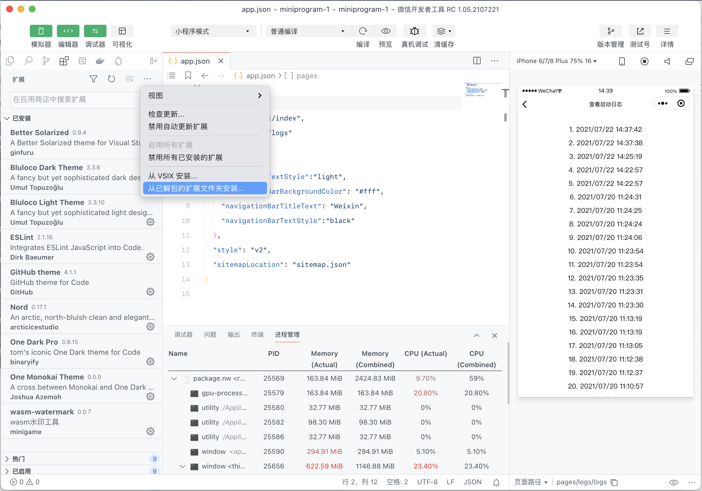
Task: Click the extensions filter funnel icon
Action: click(x=93, y=79)
